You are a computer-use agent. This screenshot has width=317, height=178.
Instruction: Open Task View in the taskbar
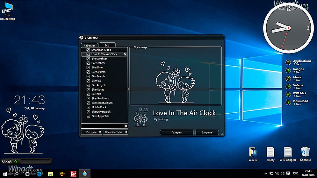coord(27,174)
